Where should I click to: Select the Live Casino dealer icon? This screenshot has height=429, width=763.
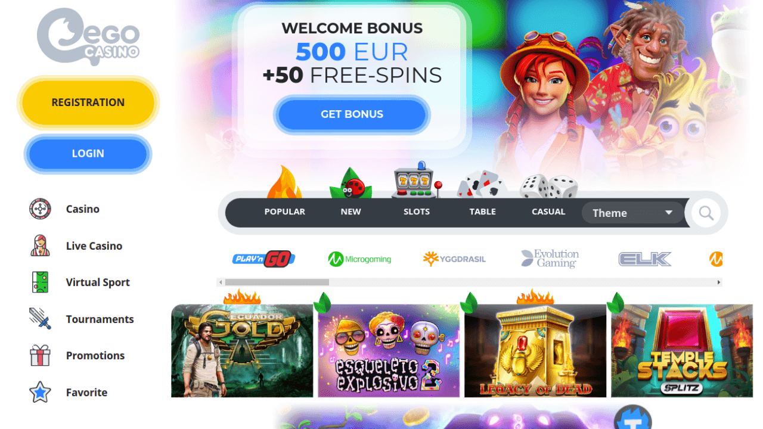point(40,245)
